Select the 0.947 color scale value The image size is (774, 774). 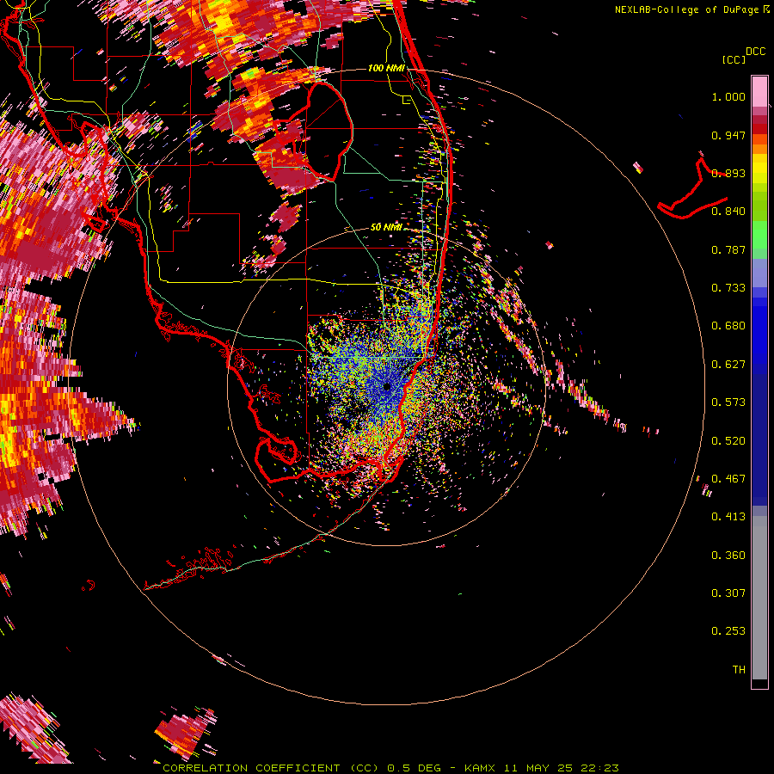(x=728, y=135)
